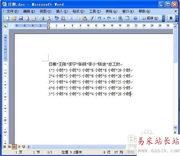Screen dimensions: 180x156
Task: Minimize the Word window
Action: point(162,5)
